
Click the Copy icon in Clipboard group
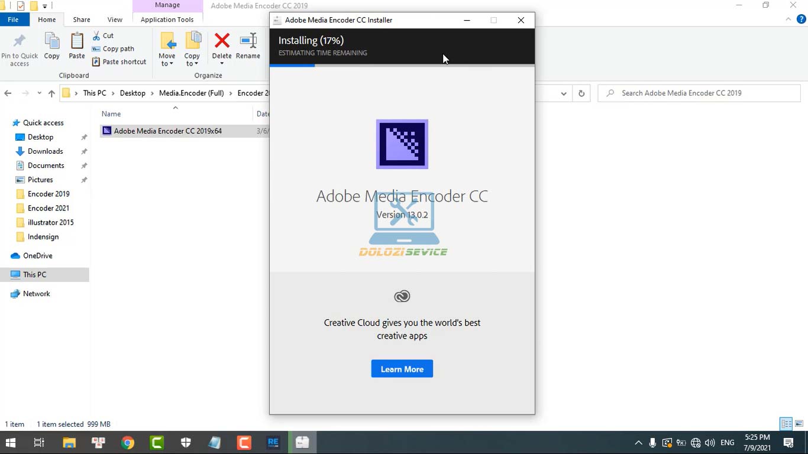52,41
